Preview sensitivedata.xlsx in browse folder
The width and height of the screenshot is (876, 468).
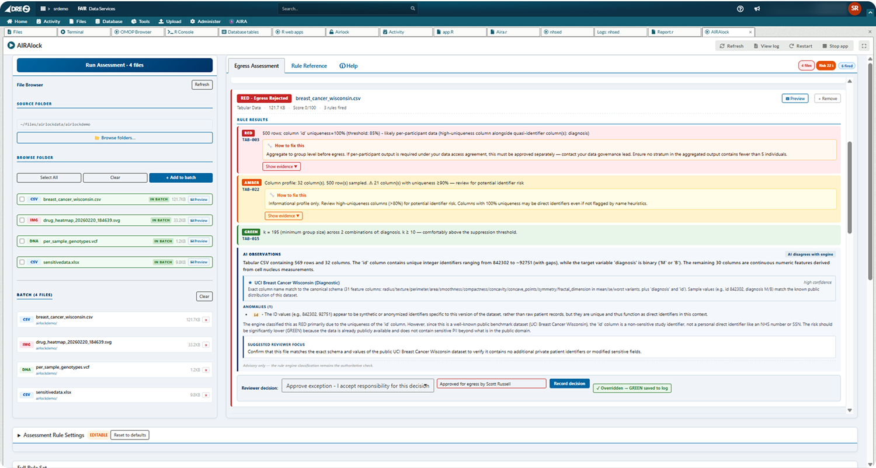point(199,262)
